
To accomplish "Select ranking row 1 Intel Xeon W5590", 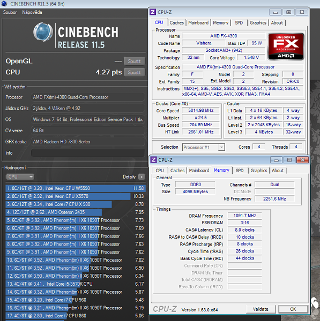I will (x=76, y=188).
